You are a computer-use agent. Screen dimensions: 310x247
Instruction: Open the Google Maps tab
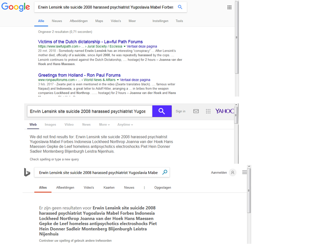pyautogui.click(x=99, y=21)
